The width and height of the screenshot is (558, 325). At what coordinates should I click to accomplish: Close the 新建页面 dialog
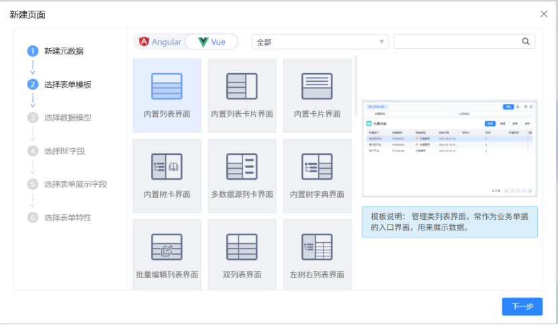544,14
